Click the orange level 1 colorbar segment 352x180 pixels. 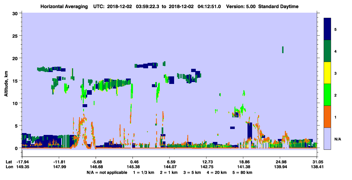327,116
